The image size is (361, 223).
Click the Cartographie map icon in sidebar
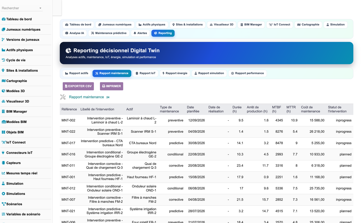(x=3, y=81)
